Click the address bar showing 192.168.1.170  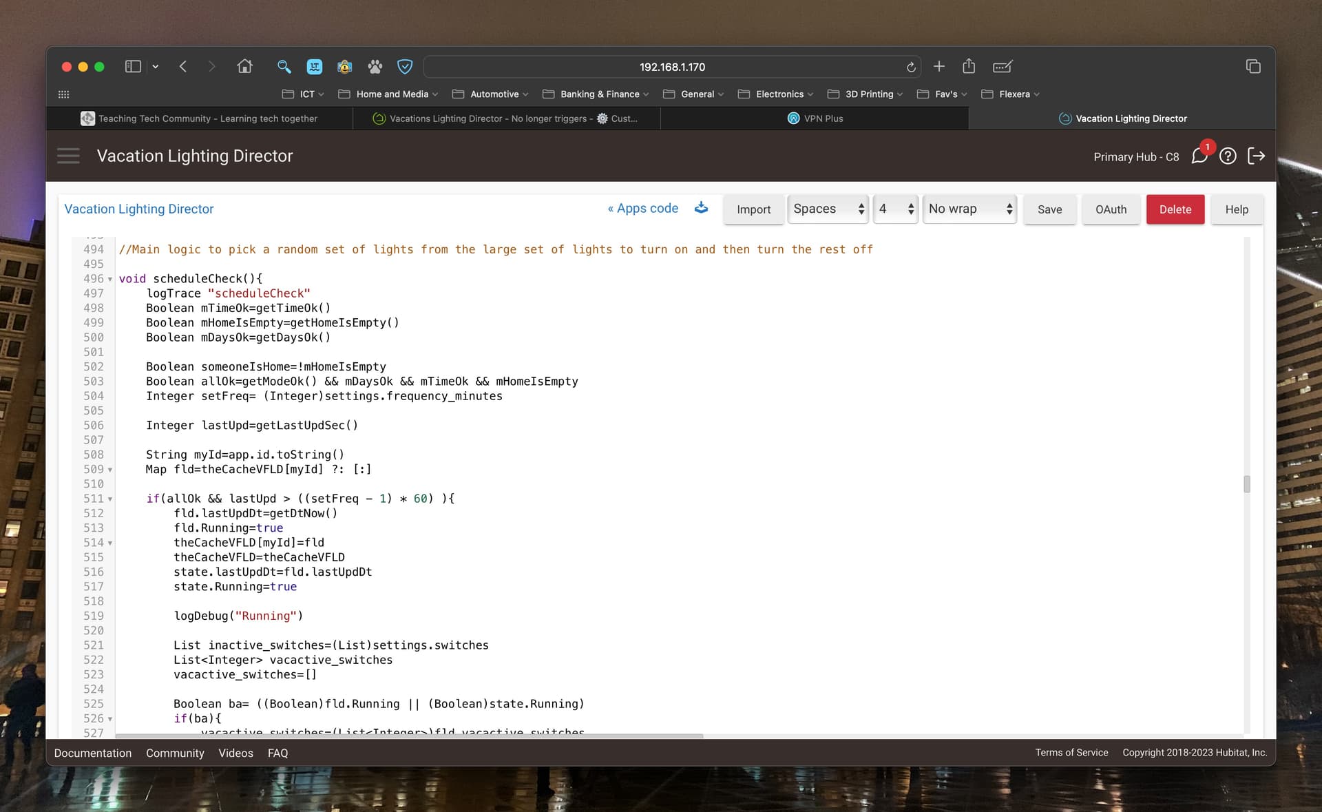(x=672, y=67)
